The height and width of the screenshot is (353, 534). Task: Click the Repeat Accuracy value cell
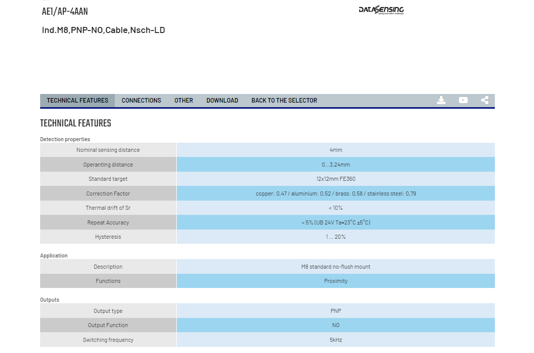point(336,222)
